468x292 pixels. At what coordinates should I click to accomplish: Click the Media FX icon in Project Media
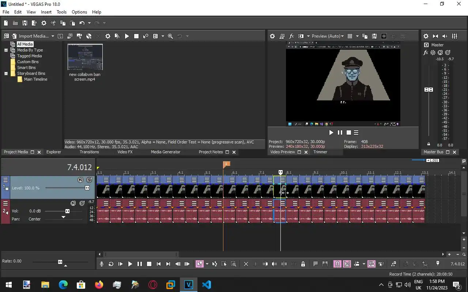coord(117,36)
